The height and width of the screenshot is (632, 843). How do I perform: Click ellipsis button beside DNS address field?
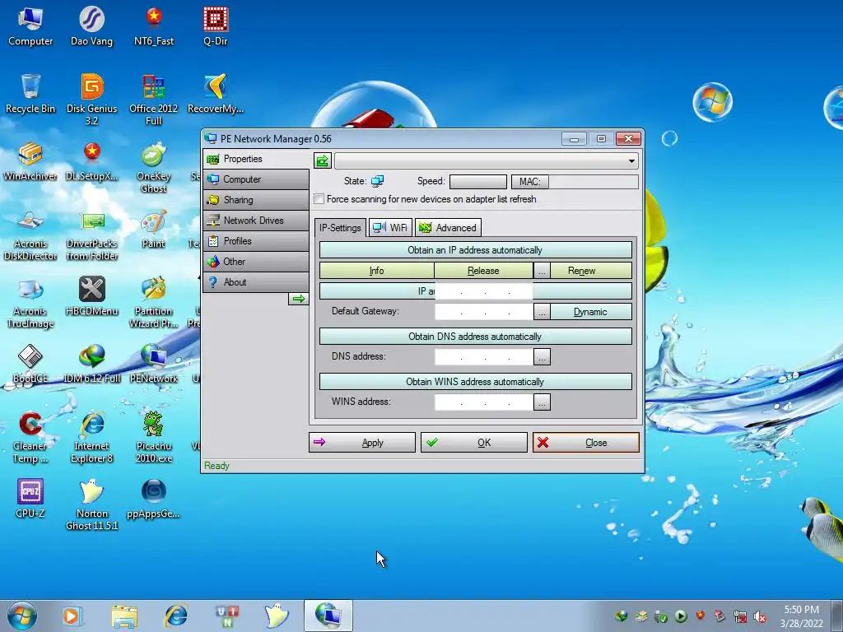click(x=542, y=357)
